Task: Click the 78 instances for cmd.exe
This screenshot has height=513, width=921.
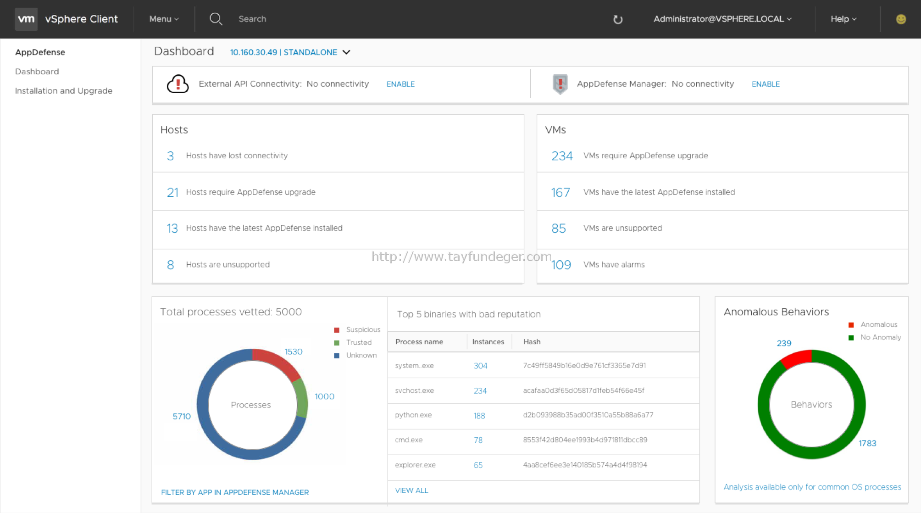Action: 478,440
